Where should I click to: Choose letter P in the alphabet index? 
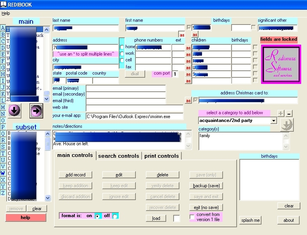pos(3,127)
